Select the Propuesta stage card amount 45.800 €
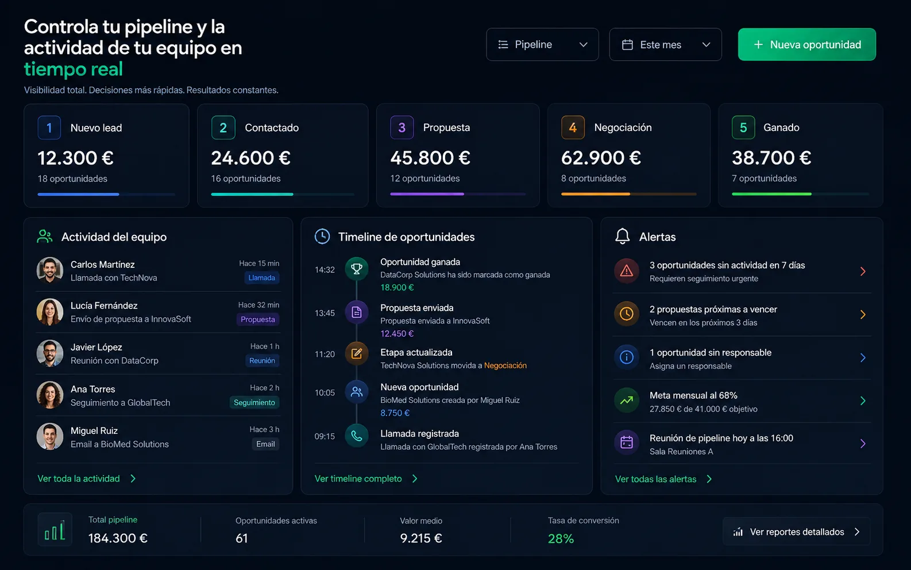 click(430, 157)
